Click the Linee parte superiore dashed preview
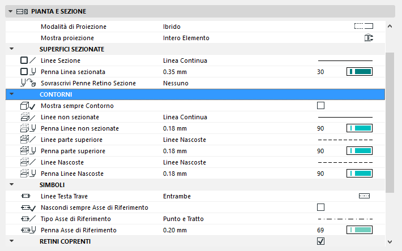Viewport: 402px width, 251px height. pos(345,140)
